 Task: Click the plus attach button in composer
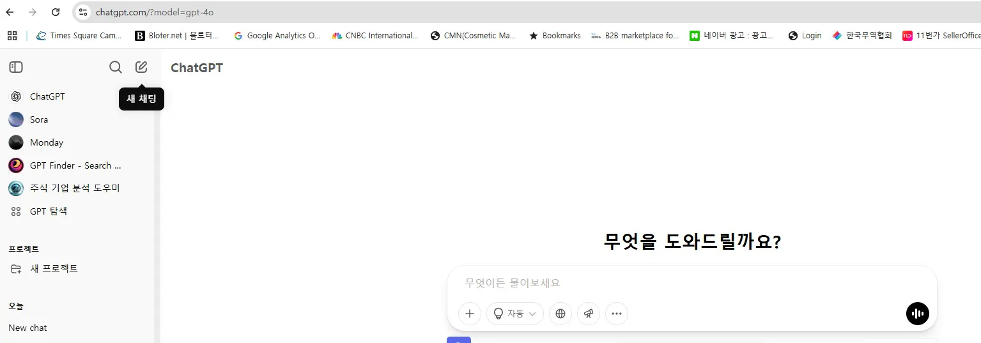coord(470,314)
